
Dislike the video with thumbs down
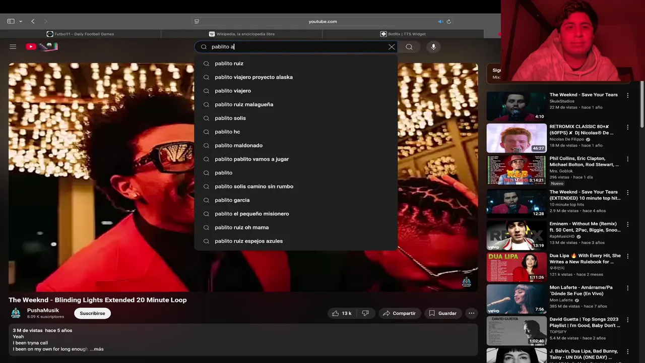(x=365, y=313)
